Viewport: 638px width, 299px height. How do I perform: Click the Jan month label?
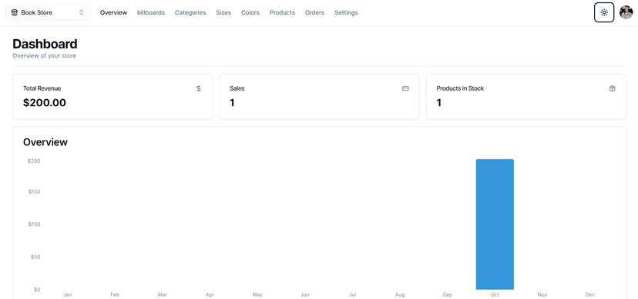tap(68, 295)
